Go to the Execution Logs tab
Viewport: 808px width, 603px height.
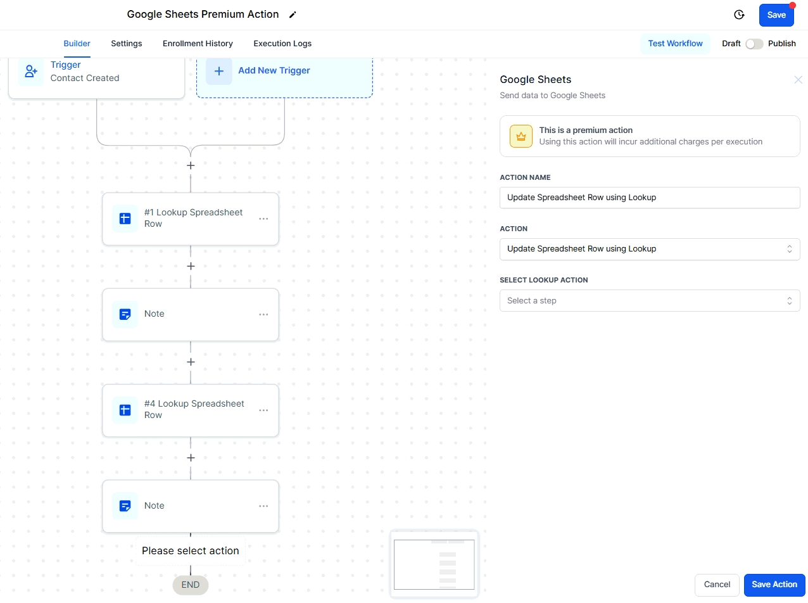tap(282, 44)
